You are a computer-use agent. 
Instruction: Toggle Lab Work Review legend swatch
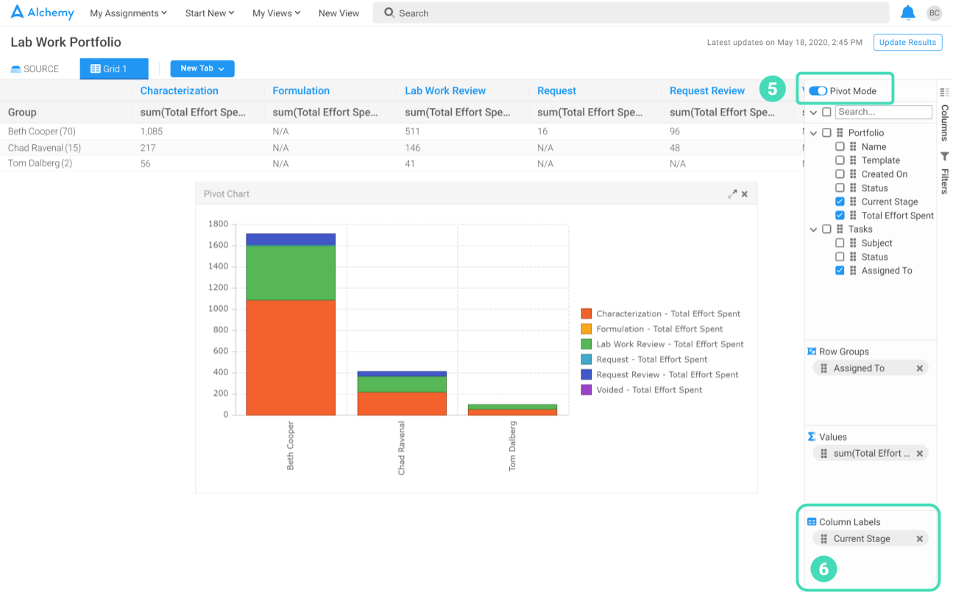pyautogui.click(x=587, y=344)
